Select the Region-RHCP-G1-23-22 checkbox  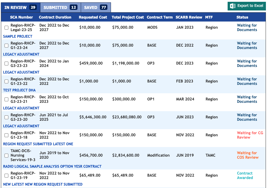point(6,81)
